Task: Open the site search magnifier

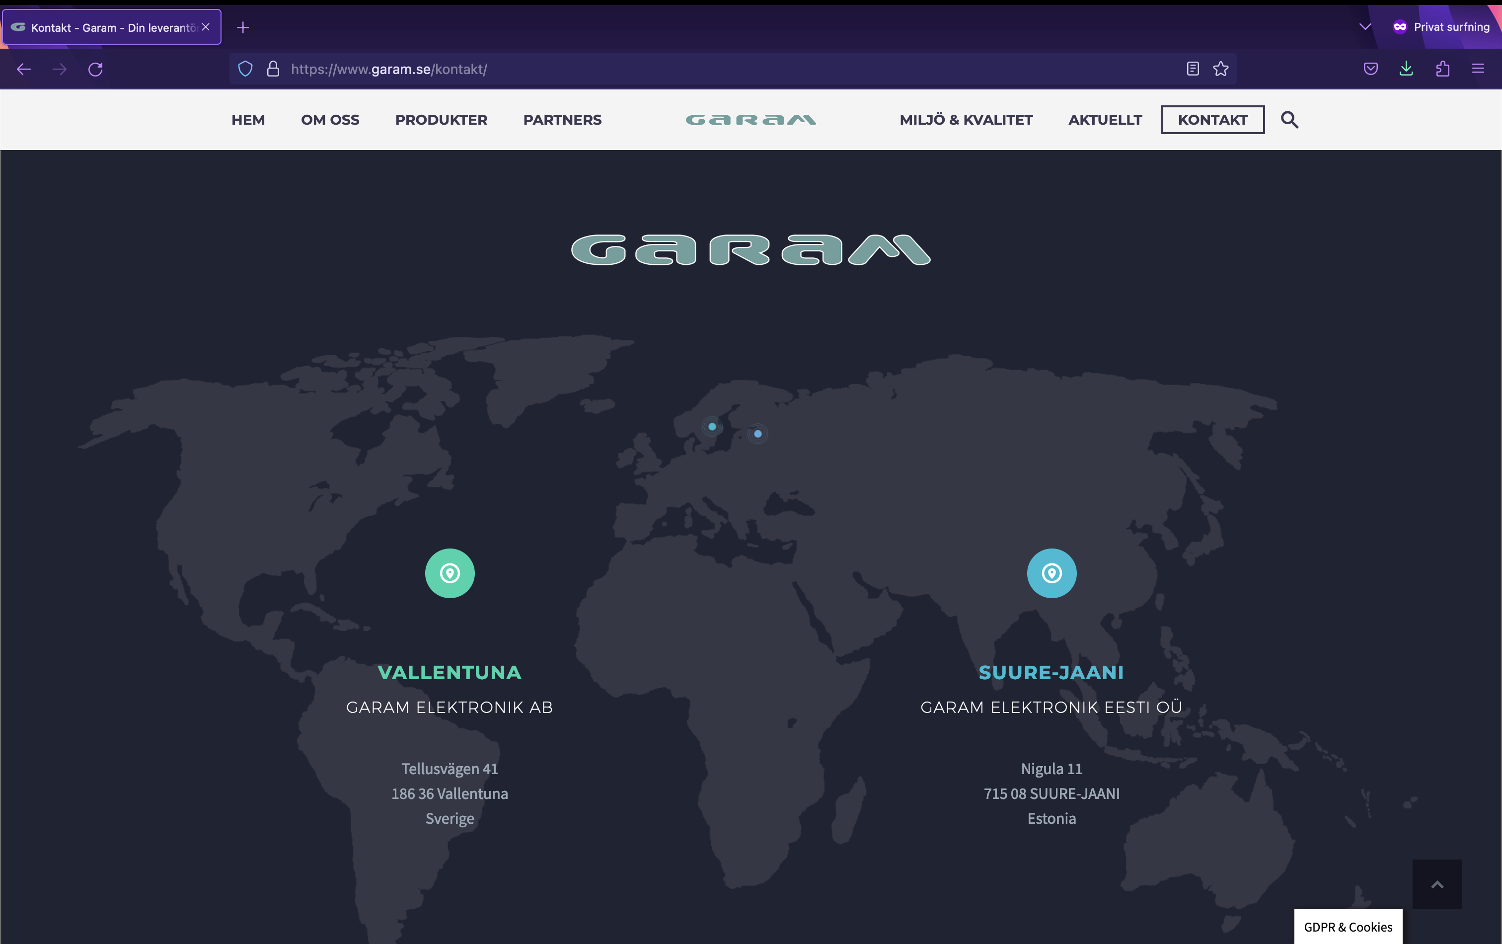Action: pos(1290,120)
